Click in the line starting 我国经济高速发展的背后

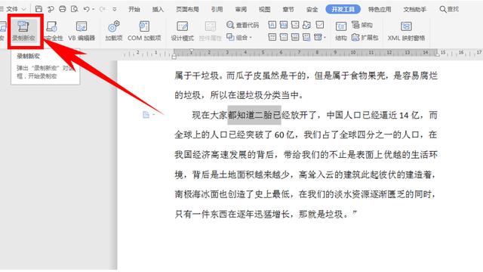306,154
